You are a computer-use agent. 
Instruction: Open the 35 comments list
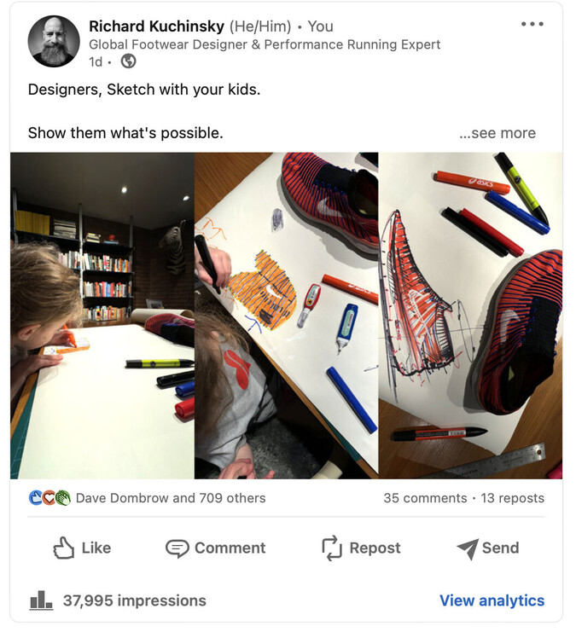pos(425,498)
